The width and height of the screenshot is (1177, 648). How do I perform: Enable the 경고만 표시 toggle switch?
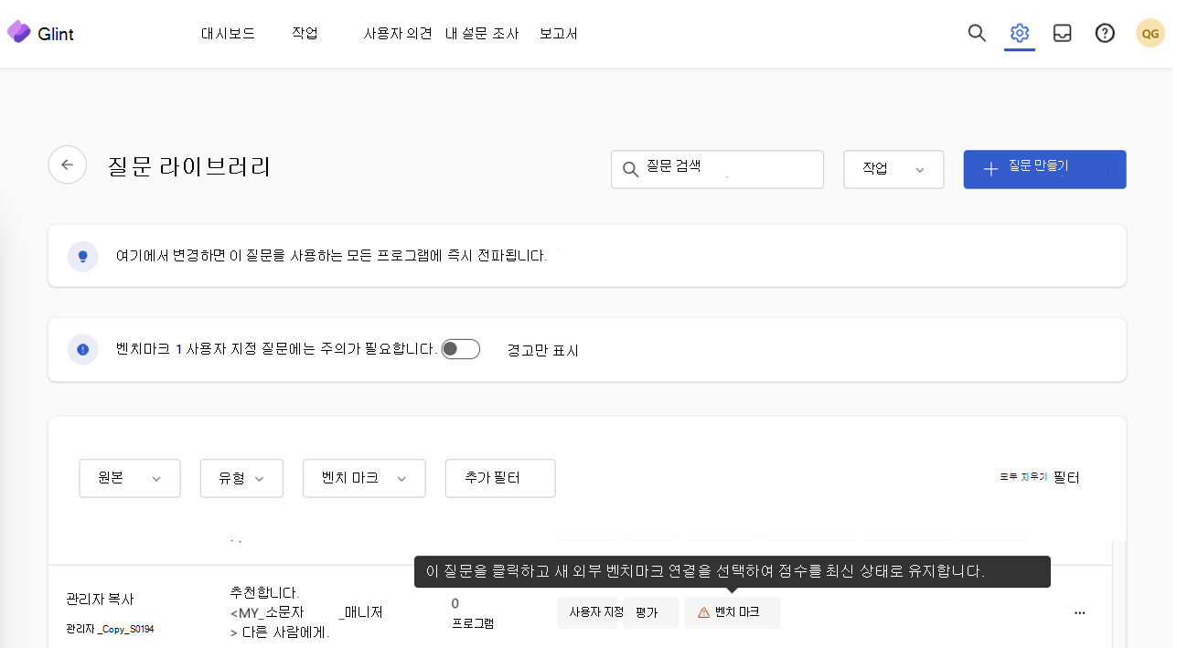(x=460, y=349)
